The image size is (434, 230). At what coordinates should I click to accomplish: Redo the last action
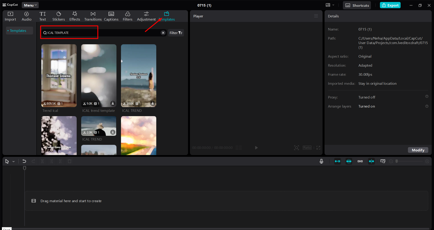pyautogui.click(x=33, y=161)
